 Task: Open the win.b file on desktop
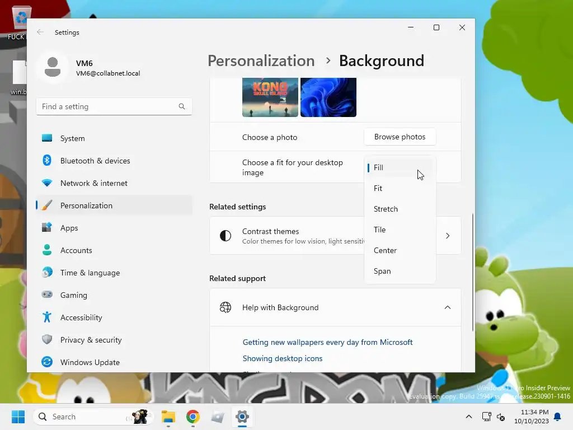point(18,77)
